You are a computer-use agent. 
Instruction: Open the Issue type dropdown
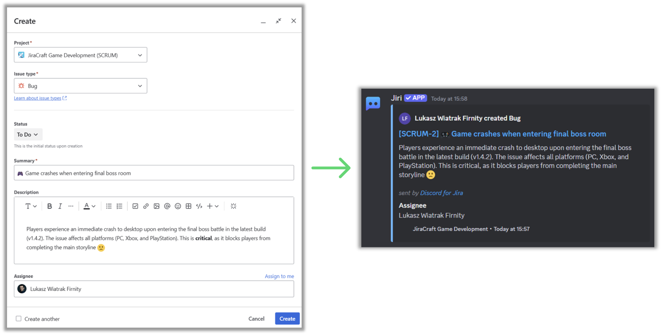(81, 86)
